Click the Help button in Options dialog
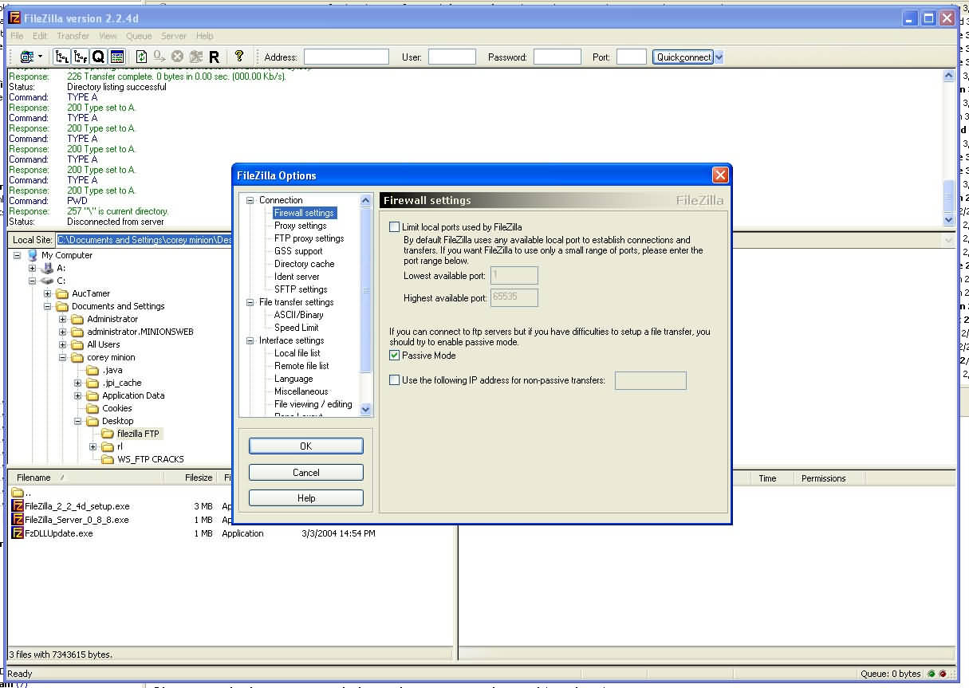The height and width of the screenshot is (688, 969). [306, 497]
